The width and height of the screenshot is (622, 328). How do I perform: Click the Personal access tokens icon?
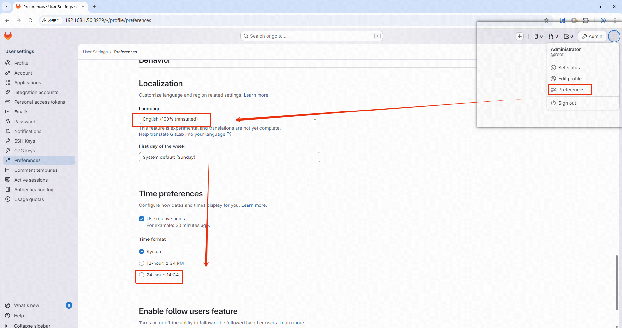click(x=8, y=102)
